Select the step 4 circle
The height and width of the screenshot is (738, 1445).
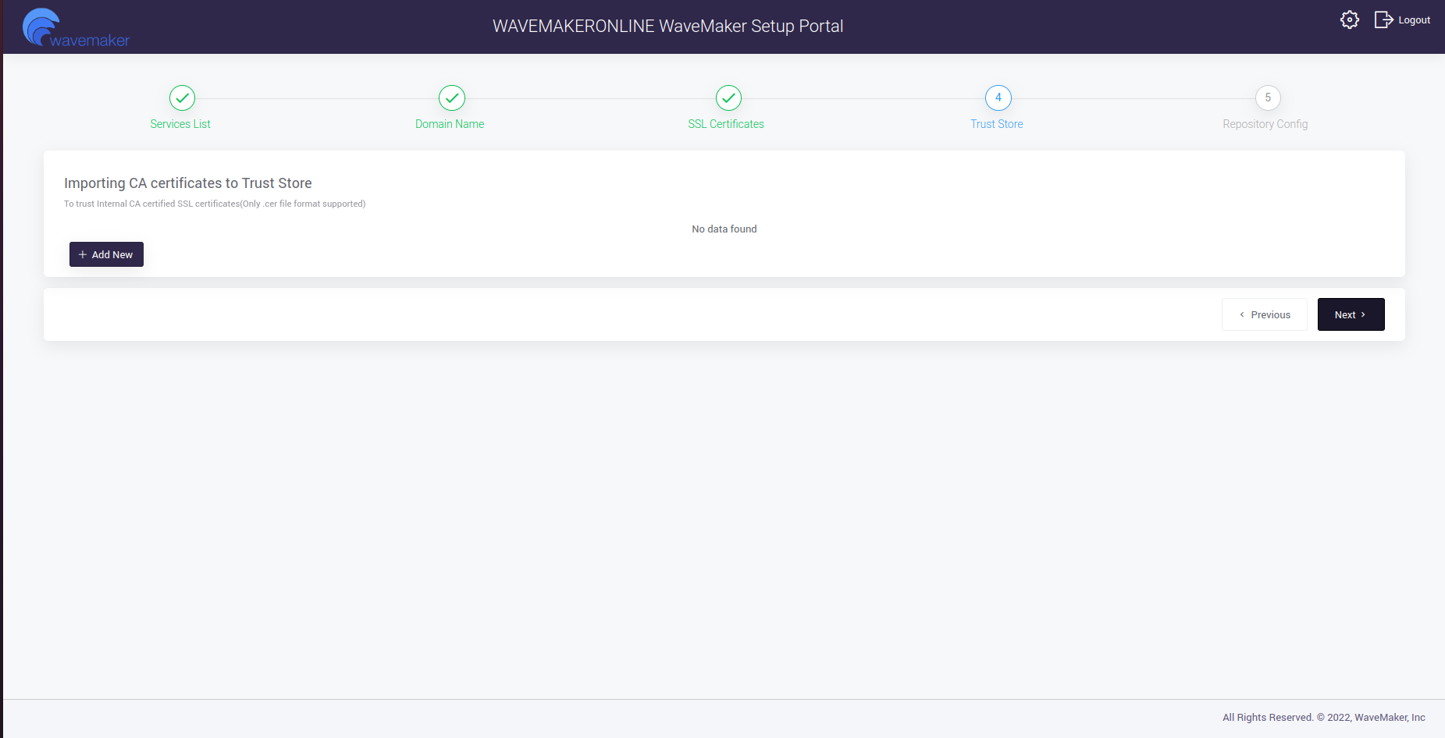point(998,98)
